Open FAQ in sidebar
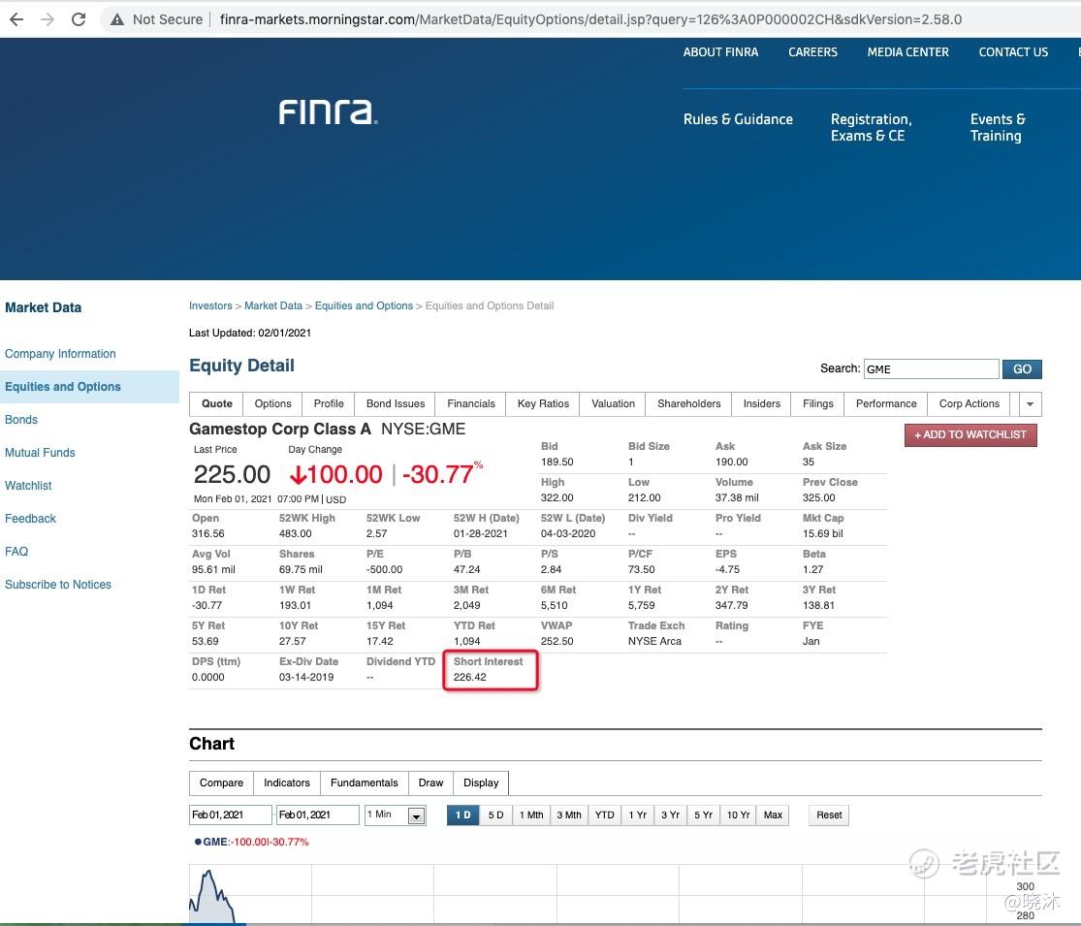This screenshot has height=926, width=1081. coord(16,552)
